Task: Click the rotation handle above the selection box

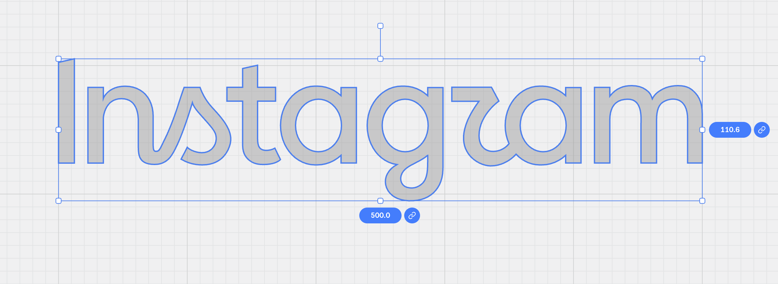Action: [380, 26]
